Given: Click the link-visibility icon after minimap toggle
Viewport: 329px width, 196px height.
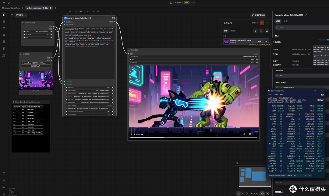Looking at the screenshot, I should point(267,193).
